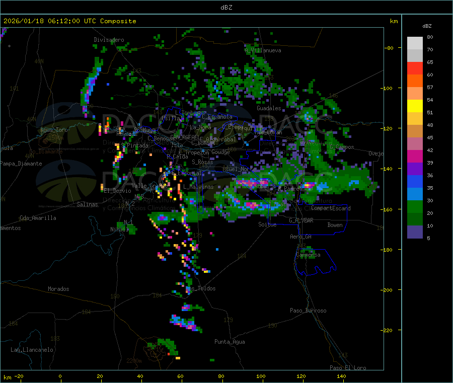Screen dimensions: 453x383
Task: Click the 'Agua_Toro' map label
Action: 54,130
